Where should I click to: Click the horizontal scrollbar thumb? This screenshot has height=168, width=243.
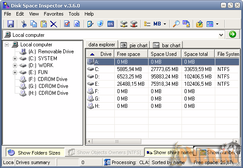pos(117,141)
